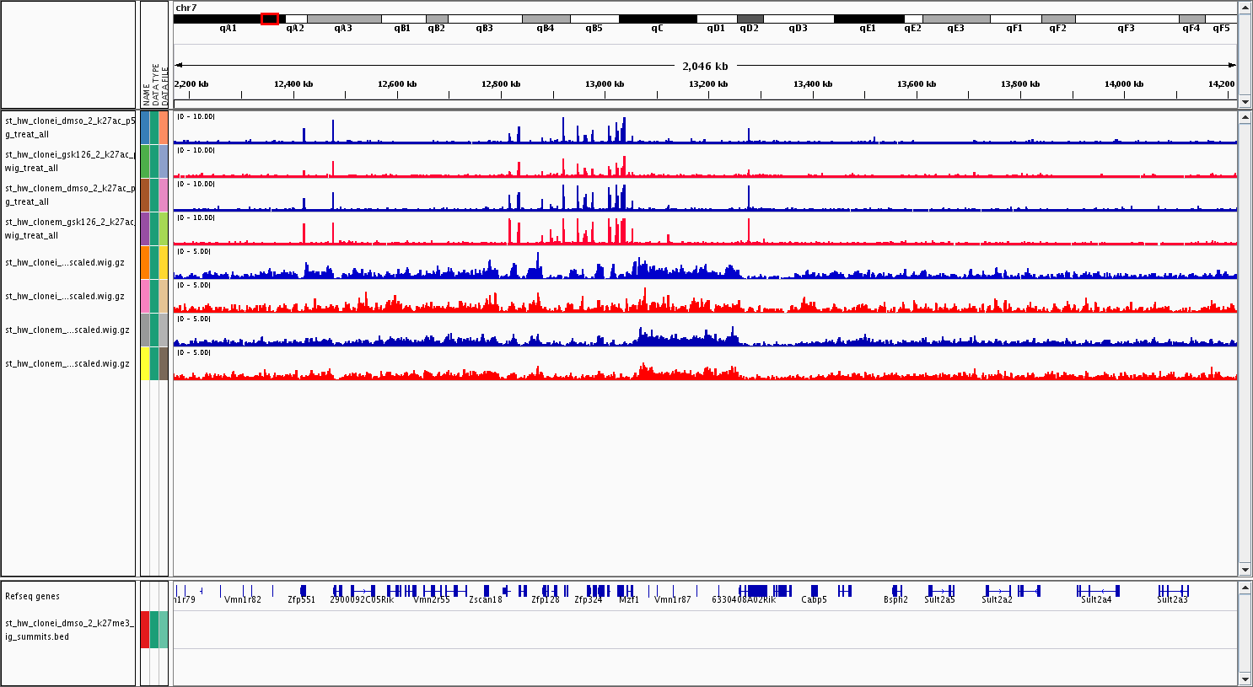Click the DATA TYPE attribute column header
The height and width of the screenshot is (687, 1253).
pos(155,84)
